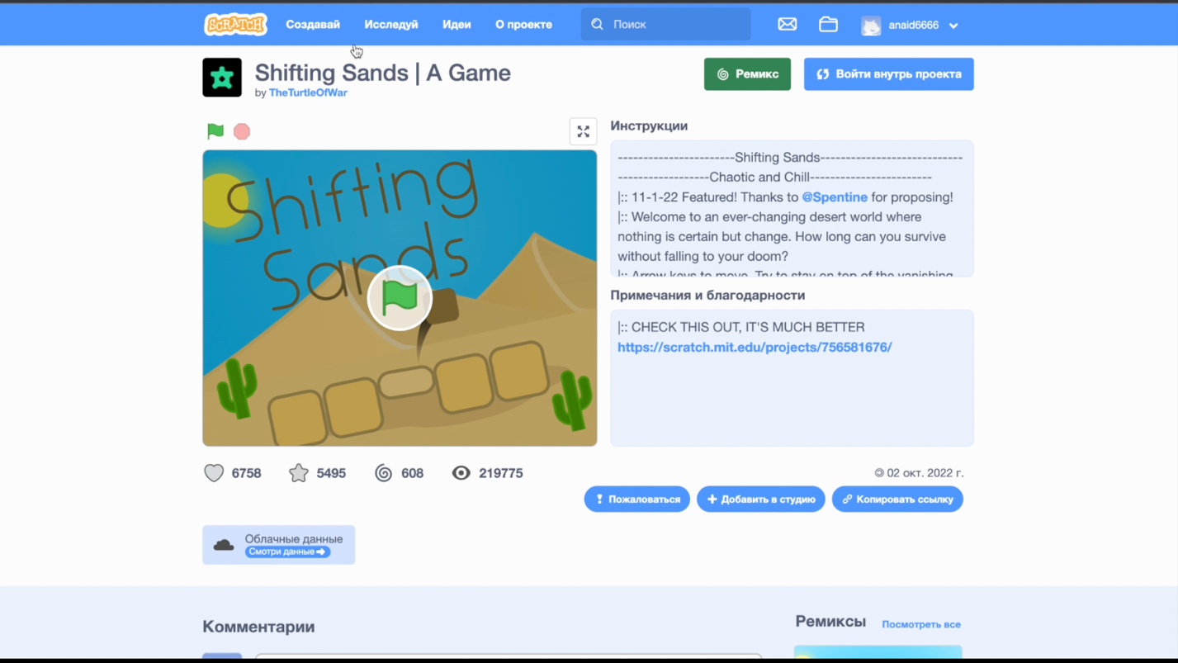Viewport: 1178px width, 663px height.
Task: Open the Исследуй menu item
Action: coord(391,25)
